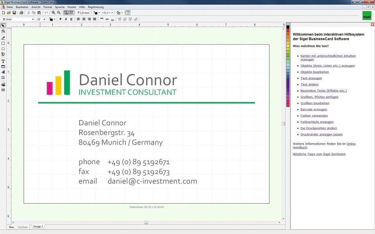Select the Text tool (T icon)

click(3, 61)
